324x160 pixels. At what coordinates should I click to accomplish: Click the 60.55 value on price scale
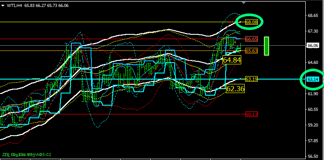pos(313,109)
